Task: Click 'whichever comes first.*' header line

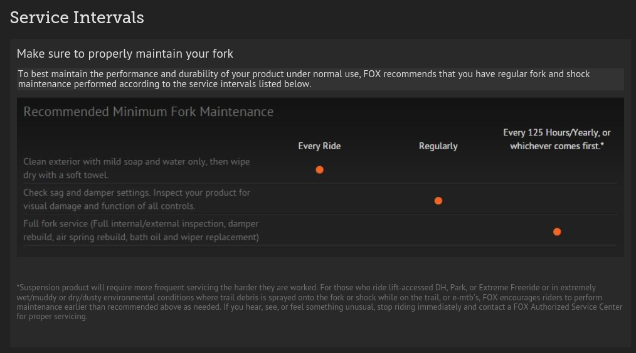Action: (x=557, y=146)
